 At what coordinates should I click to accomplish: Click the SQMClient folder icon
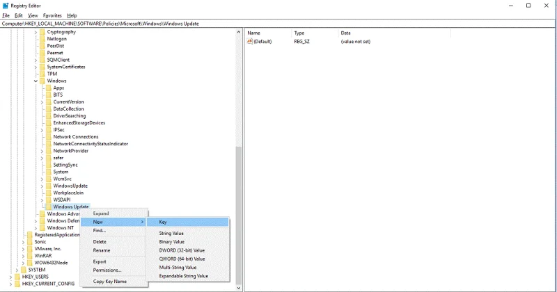tap(42, 60)
